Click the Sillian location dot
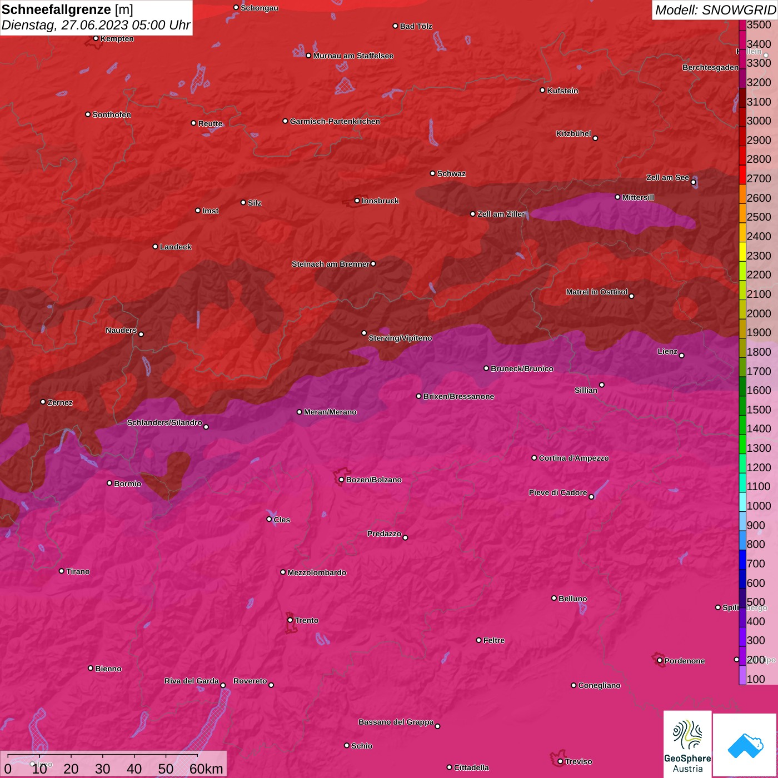 (x=602, y=385)
